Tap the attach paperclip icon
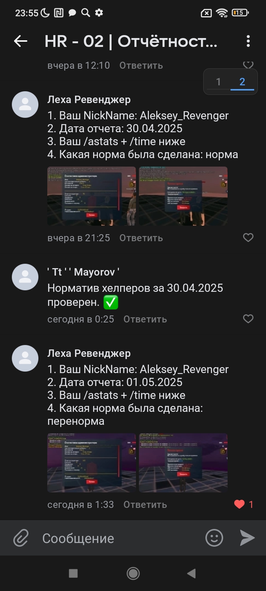This screenshot has height=591, width=266. 21,538
